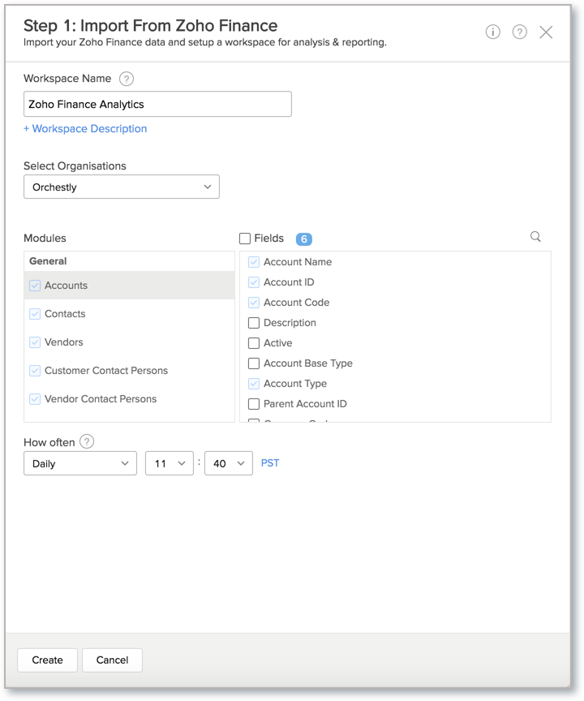The height and width of the screenshot is (701, 584).
Task: Open the search icon above the Fields list
Action: [x=535, y=237]
